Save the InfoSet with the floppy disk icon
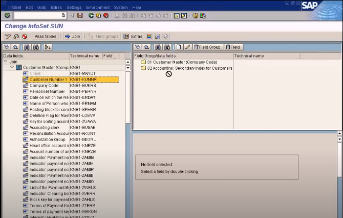The width and height of the screenshot is (343, 218). tap(80, 15)
